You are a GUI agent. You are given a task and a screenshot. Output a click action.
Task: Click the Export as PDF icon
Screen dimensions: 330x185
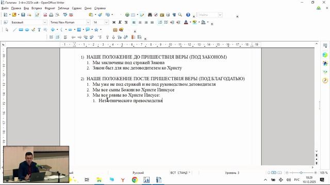45,15
